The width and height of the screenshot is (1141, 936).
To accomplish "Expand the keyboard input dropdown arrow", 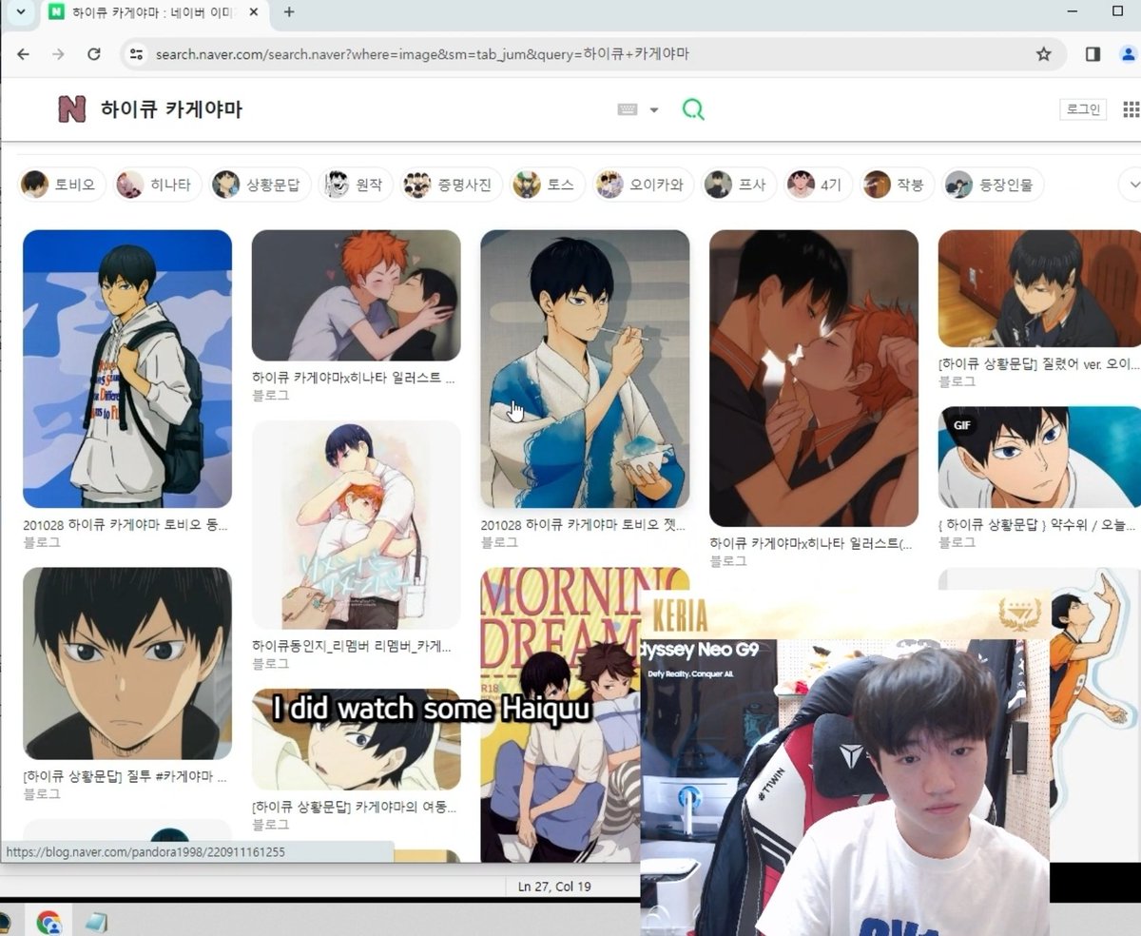I will (654, 110).
